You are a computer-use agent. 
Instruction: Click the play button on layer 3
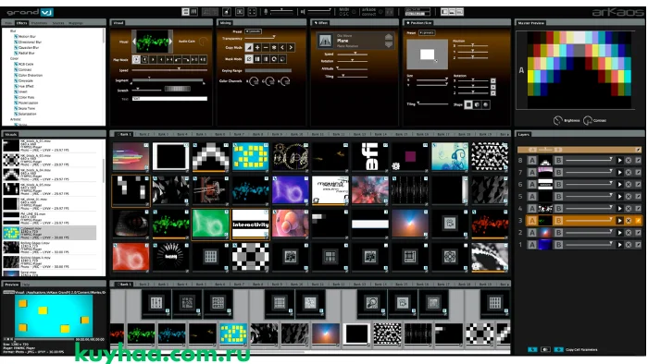click(619, 221)
